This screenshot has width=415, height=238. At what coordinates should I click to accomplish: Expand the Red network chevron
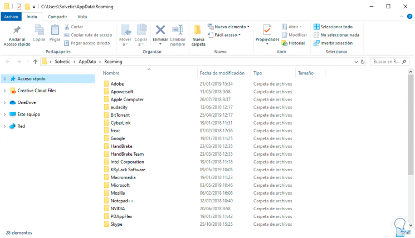[x=4, y=126]
